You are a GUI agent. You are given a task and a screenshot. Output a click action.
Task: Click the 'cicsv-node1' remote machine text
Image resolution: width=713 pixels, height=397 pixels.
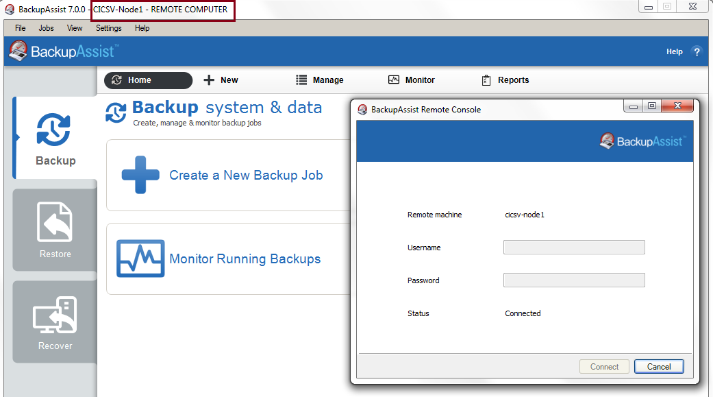tap(524, 215)
